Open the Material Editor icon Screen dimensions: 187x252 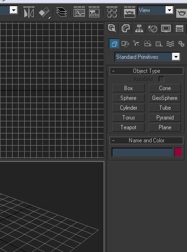[x=112, y=12]
